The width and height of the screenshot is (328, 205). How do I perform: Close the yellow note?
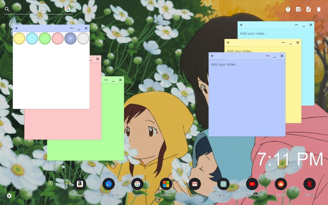click(x=298, y=43)
